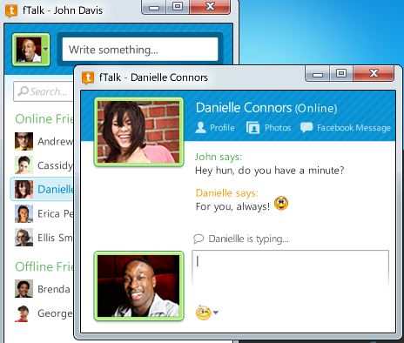This screenshot has width=404, height=343.
Task: Choose Ellis from online friends
Action: tap(44, 238)
